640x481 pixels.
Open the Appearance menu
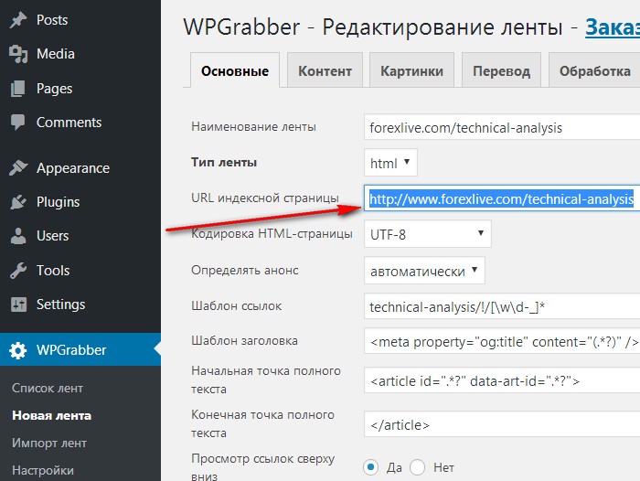coord(73,168)
